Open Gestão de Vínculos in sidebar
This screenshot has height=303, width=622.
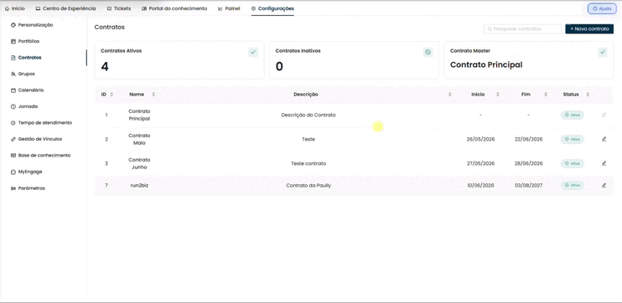36,139
